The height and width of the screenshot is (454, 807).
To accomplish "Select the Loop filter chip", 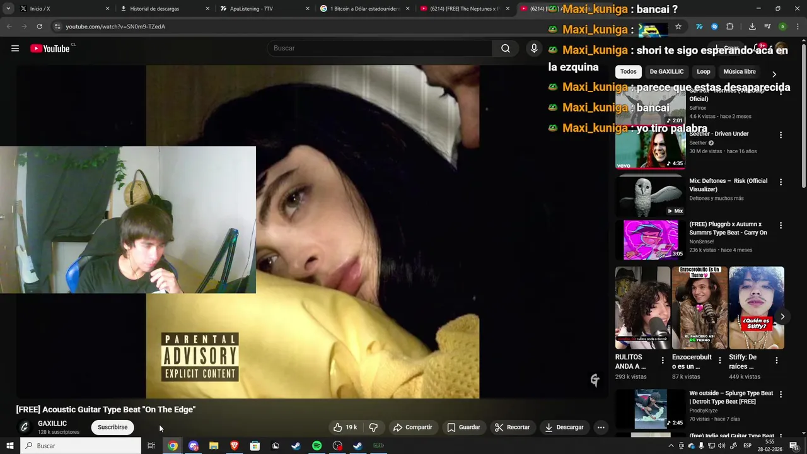I will click(704, 72).
